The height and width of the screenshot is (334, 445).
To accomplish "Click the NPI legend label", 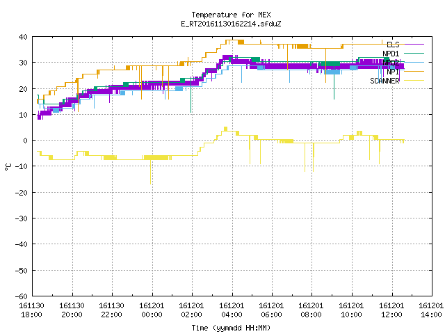I will pos(393,72).
